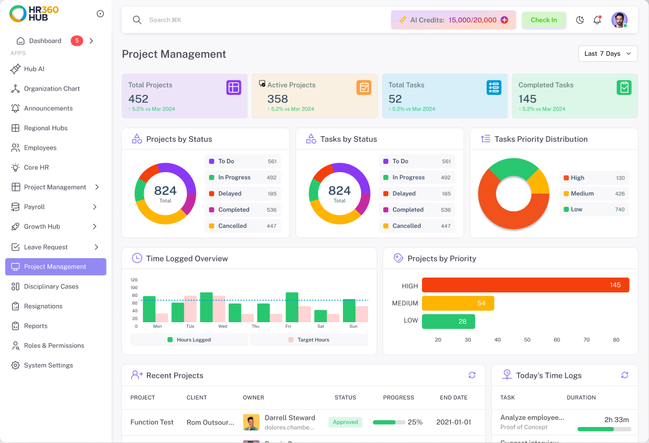
Task: Toggle In Progress legend in Tasks by Status
Action: coord(417,177)
